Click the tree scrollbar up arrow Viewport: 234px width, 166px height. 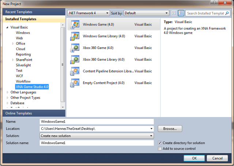63,25
